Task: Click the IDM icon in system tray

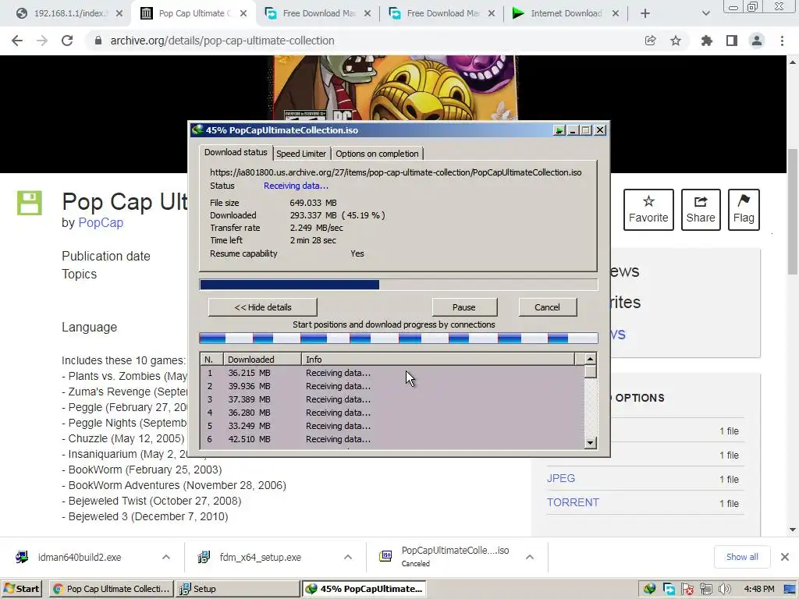Action: pos(649,589)
